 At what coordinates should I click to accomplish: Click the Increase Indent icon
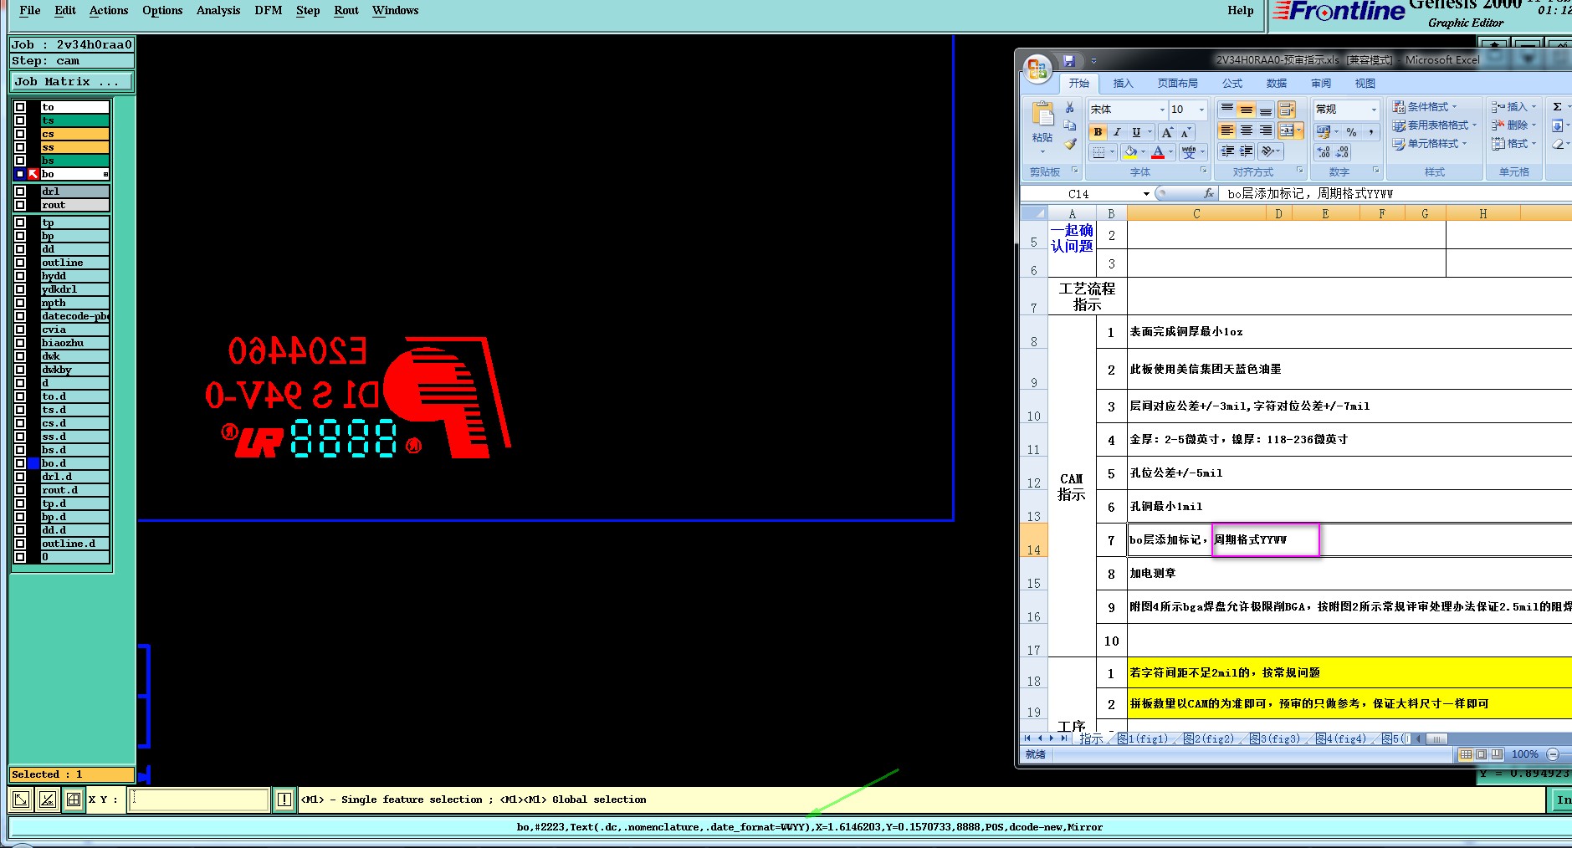(1246, 151)
